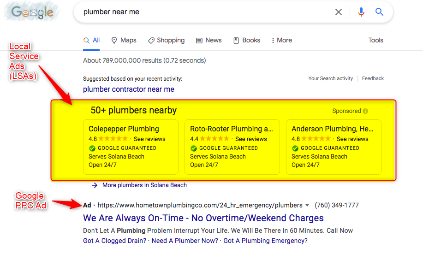Click the three-dot icon beside More

(x=273, y=41)
